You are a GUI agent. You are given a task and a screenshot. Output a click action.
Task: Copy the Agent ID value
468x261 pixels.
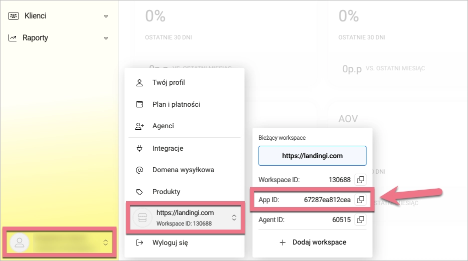point(360,220)
